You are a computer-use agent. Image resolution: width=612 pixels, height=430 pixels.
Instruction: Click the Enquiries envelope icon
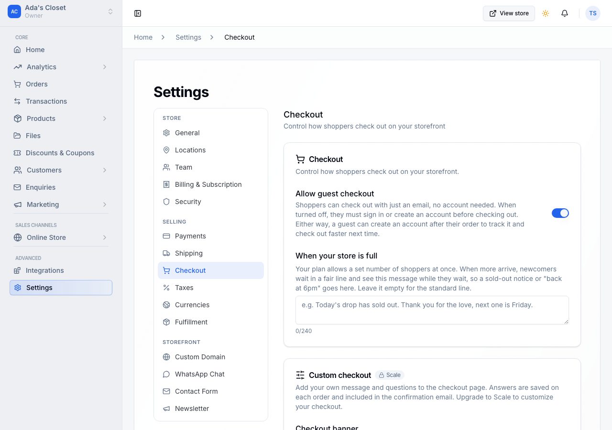click(x=17, y=187)
